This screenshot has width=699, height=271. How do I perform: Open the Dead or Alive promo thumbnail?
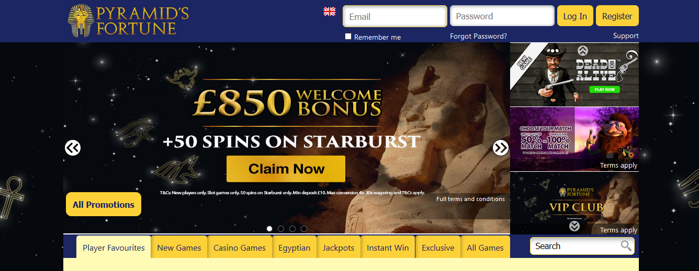tap(574, 74)
